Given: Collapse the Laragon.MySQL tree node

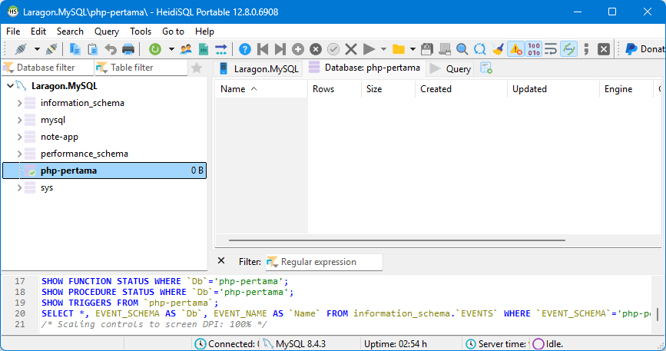Looking at the screenshot, I should click(10, 86).
